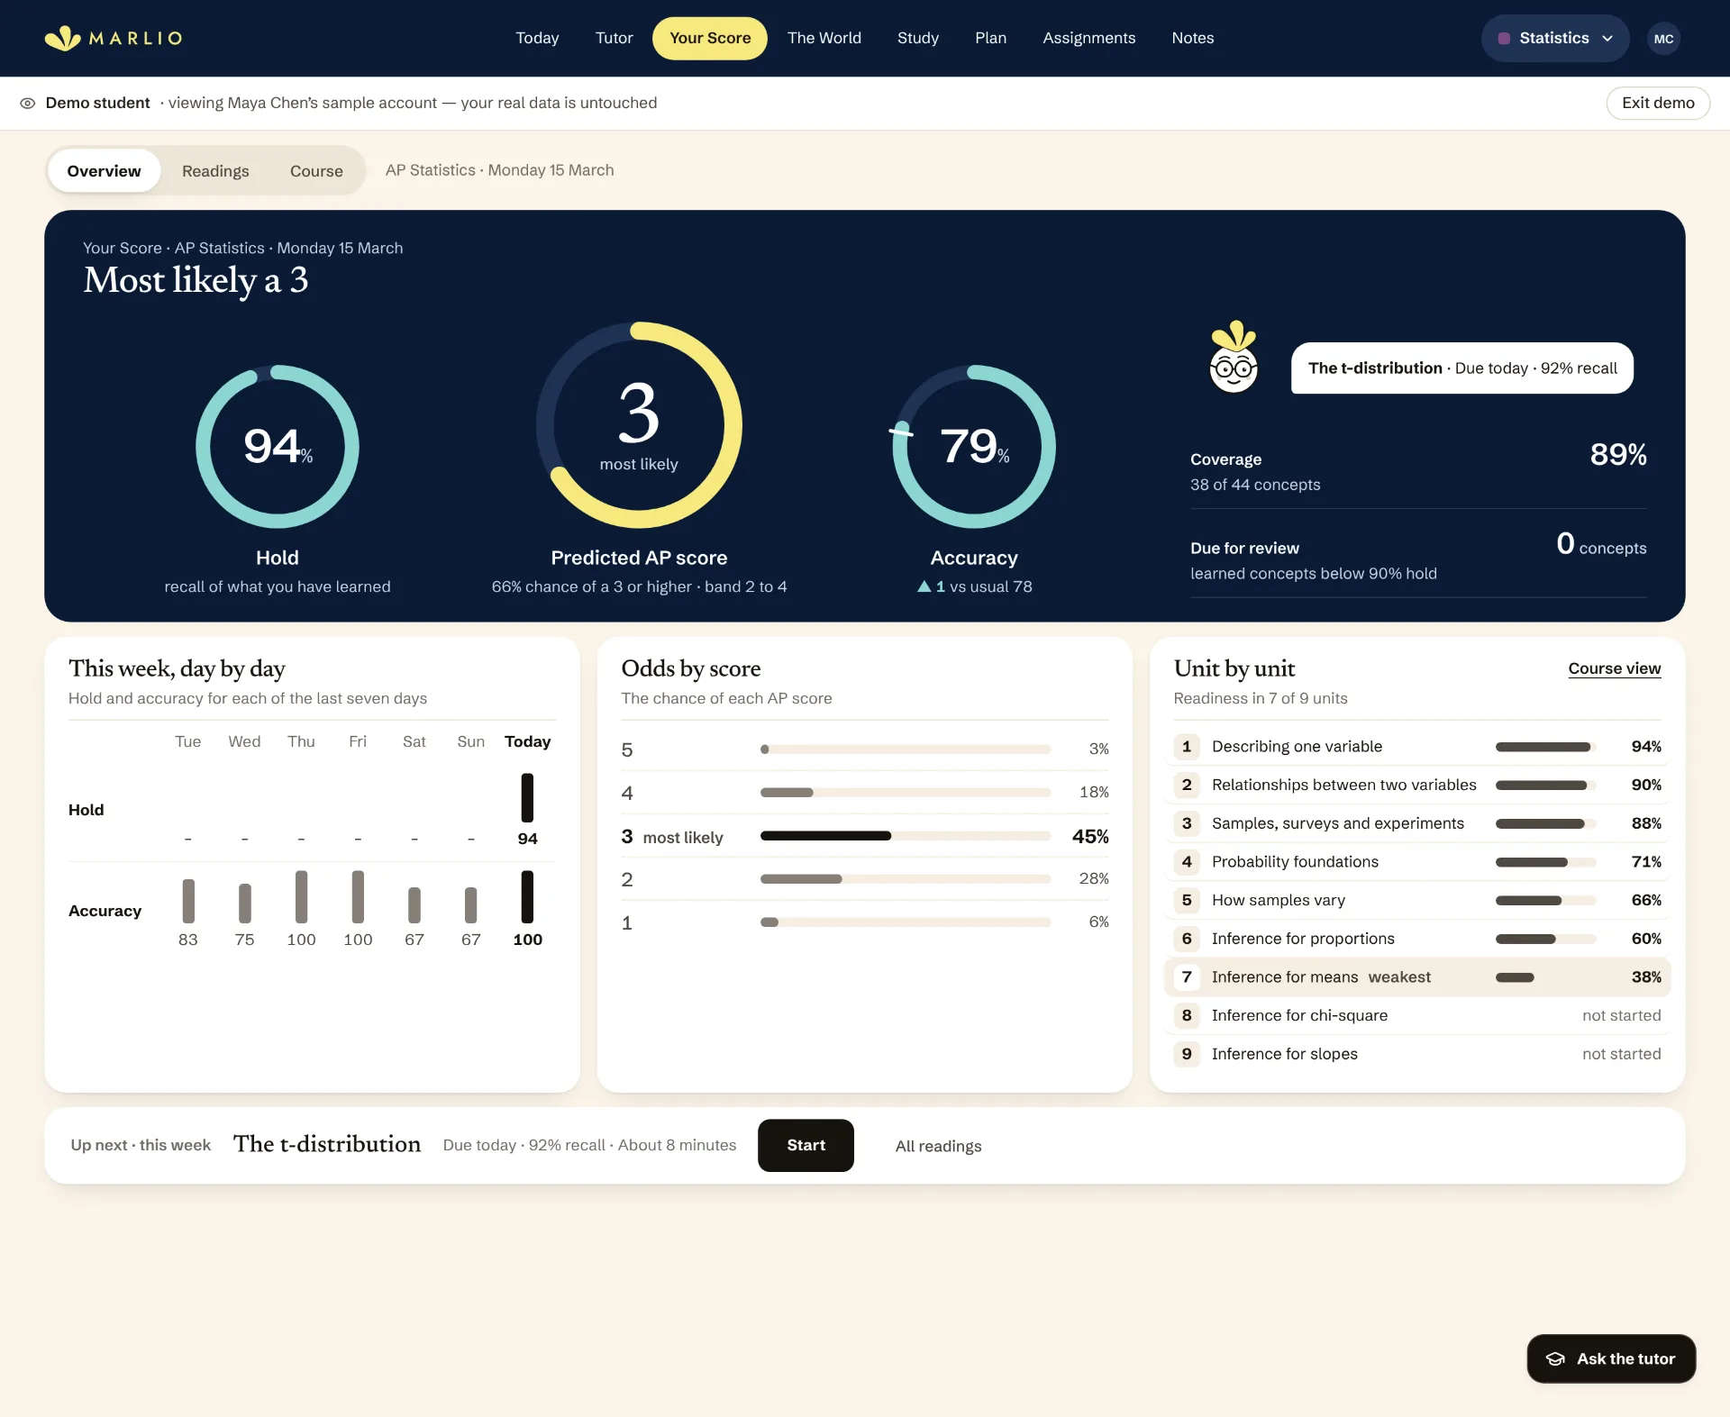Screen dimensions: 1730x1417
Task: Click the purple Statistics subject dot
Action: 1504,39
